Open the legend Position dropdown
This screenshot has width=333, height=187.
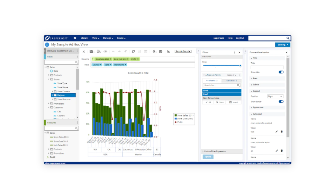coord(275,96)
